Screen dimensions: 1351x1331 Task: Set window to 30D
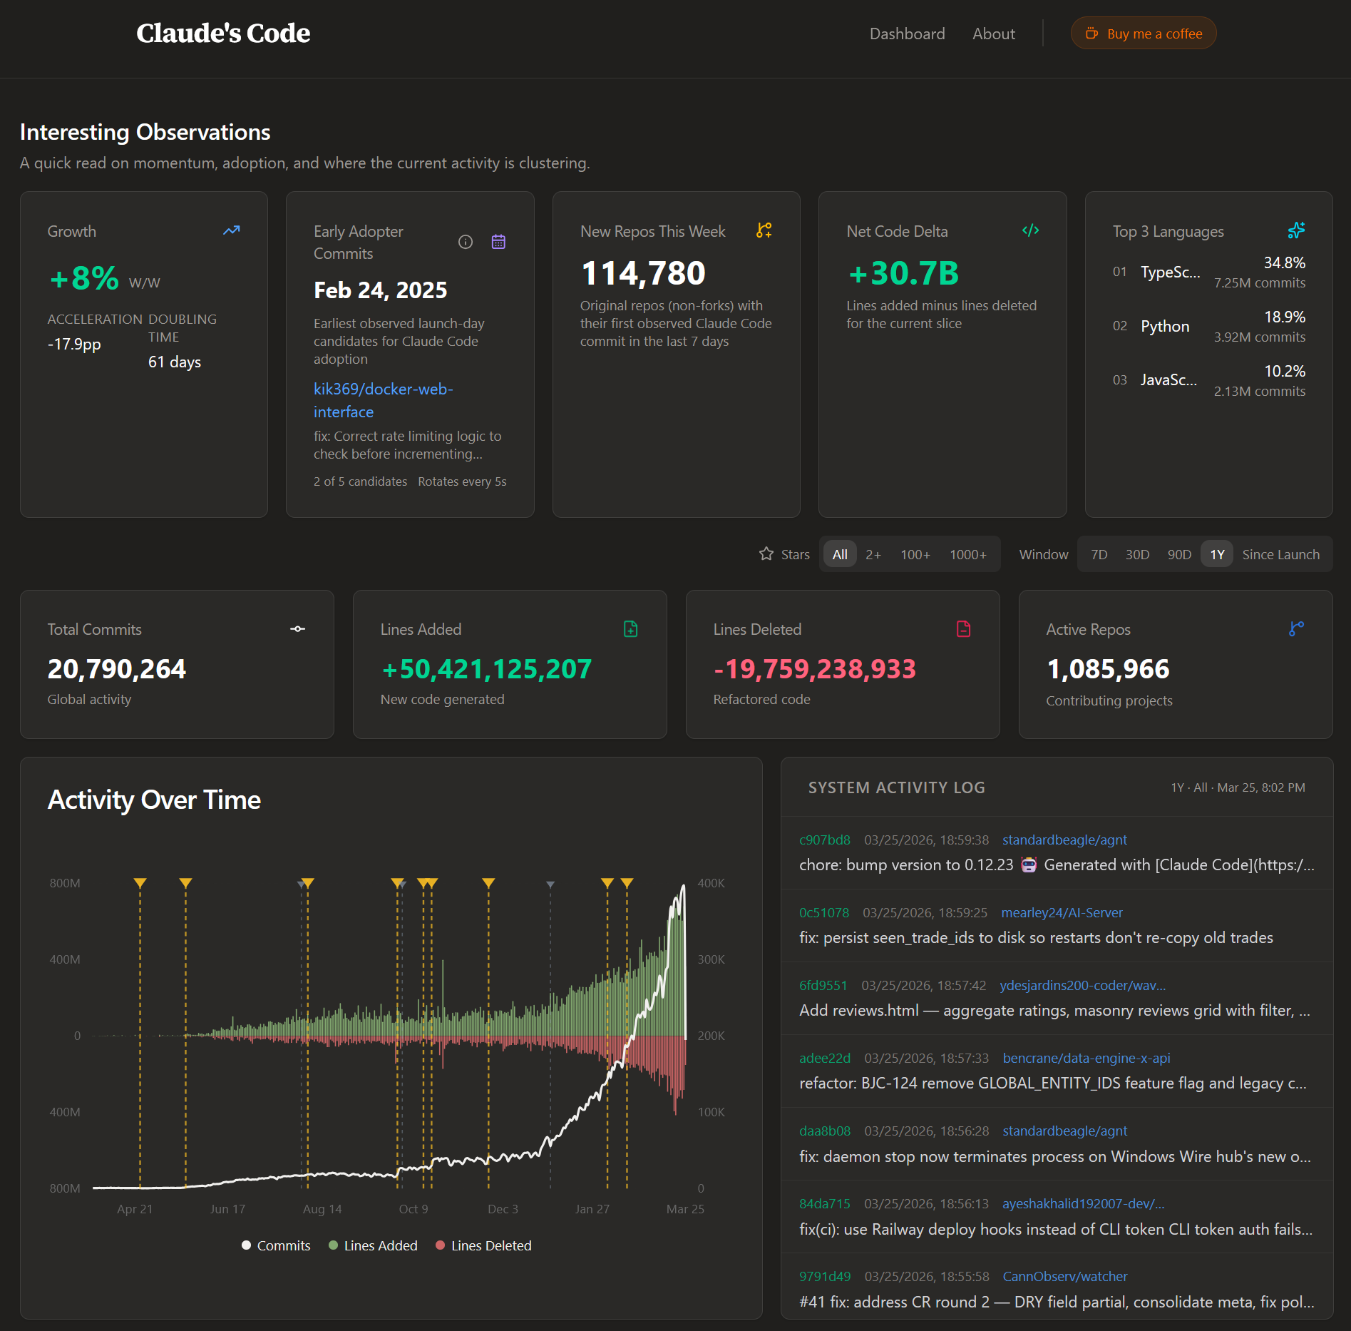(x=1137, y=554)
